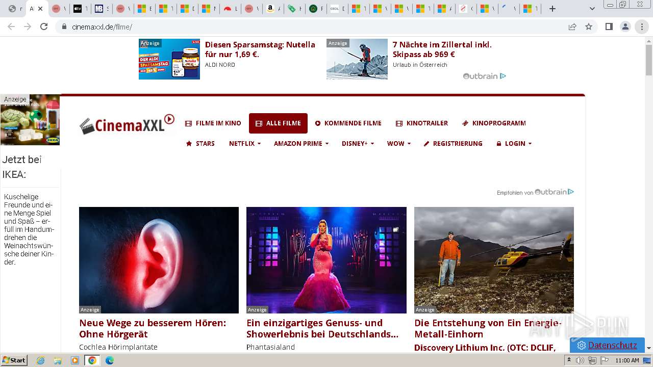Open the red ear article image

click(159, 260)
